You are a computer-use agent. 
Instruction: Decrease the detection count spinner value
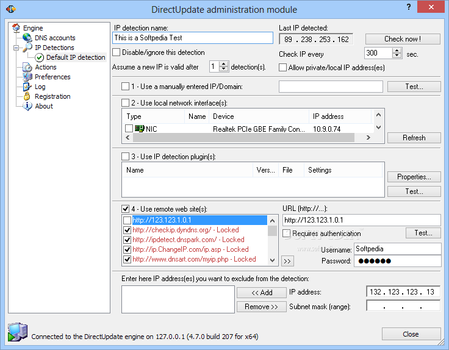click(x=224, y=70)
